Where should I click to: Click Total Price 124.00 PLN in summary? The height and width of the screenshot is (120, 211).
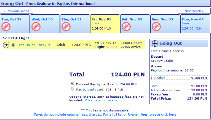tap(197, 98)
